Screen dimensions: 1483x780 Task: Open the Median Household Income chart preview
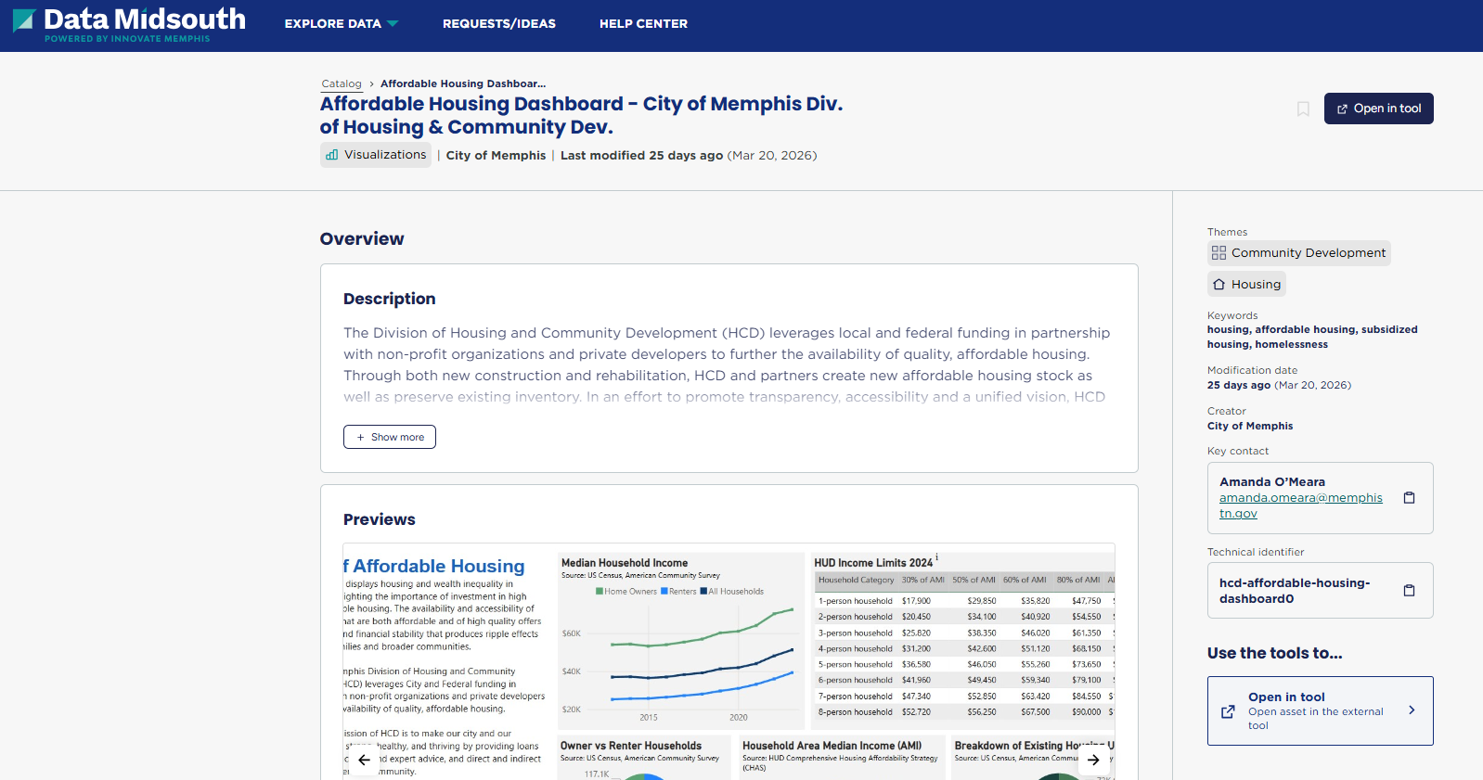coord(680,642)
